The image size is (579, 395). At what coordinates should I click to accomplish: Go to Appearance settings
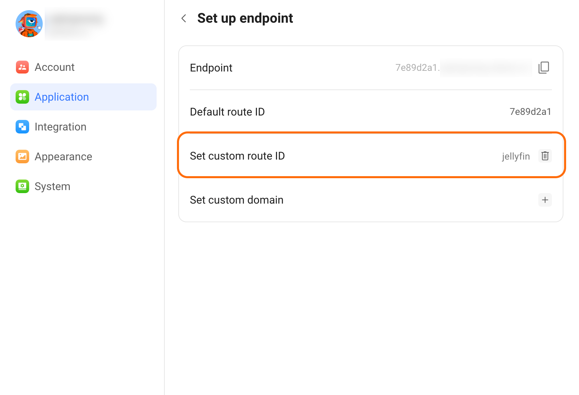coord(83,157)
